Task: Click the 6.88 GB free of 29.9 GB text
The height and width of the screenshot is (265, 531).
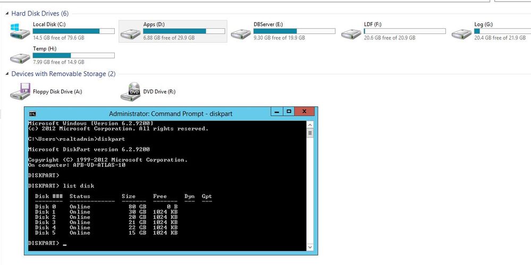Action: click(x=169, y=38)
